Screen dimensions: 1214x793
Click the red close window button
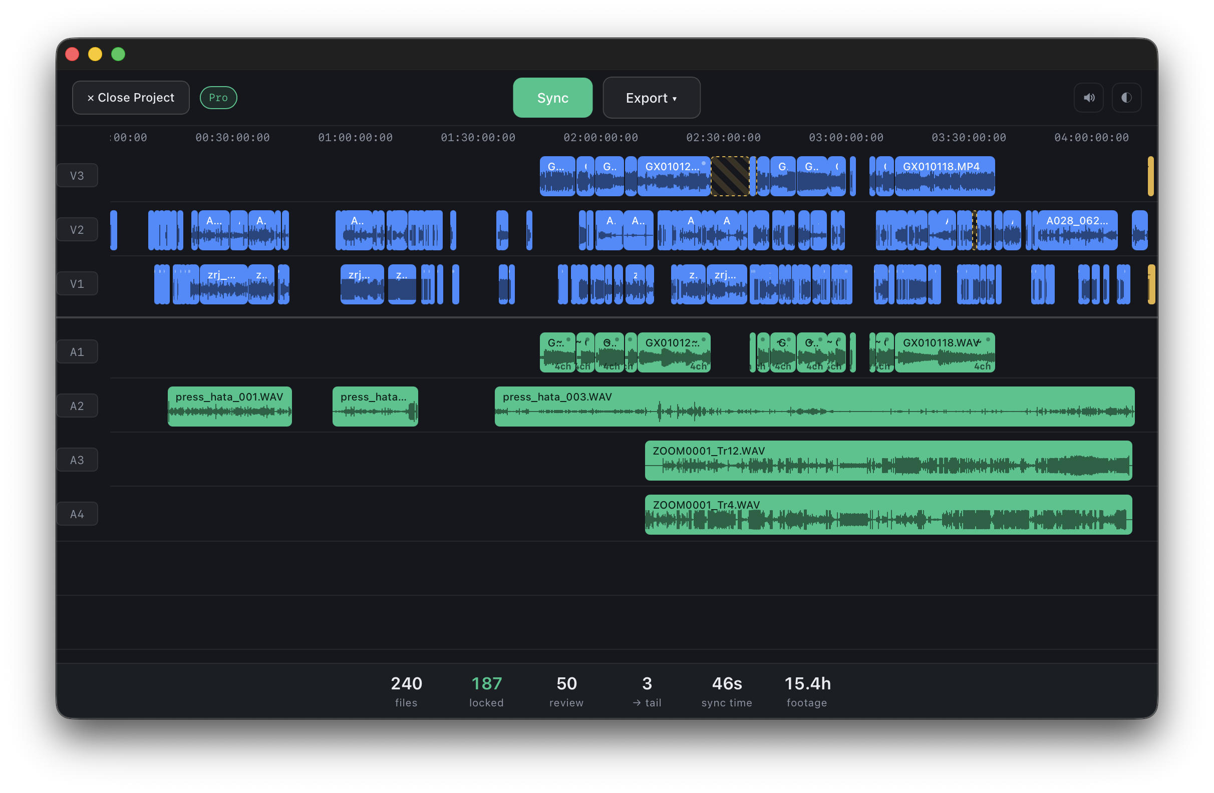point(73,54)
